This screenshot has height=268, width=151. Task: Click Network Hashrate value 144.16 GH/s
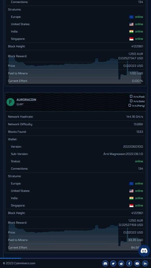click(x=134, y=117)
